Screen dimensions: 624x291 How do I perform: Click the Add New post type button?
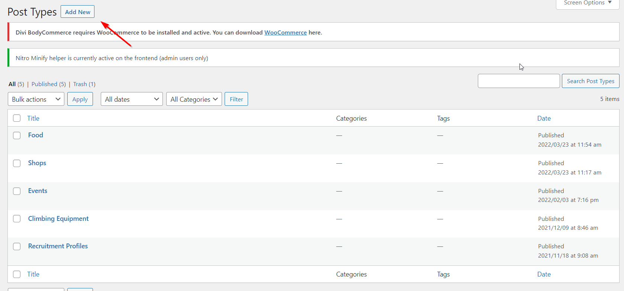[x=77, y=12]
